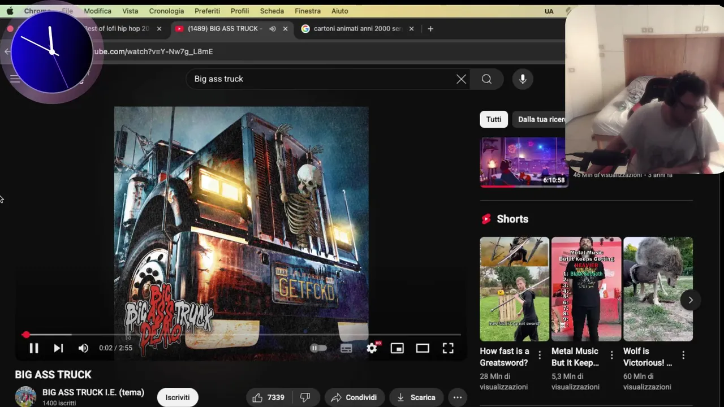
Task: Open BIG ASS TRUCK I.E. channel
Action: click(93, 392)
